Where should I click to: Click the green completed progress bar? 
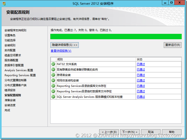pos(116,37)
